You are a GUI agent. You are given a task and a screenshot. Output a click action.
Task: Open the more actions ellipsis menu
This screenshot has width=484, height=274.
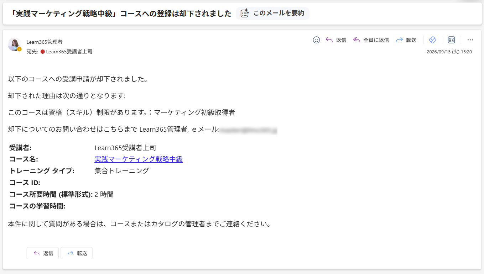click(470, 40)
